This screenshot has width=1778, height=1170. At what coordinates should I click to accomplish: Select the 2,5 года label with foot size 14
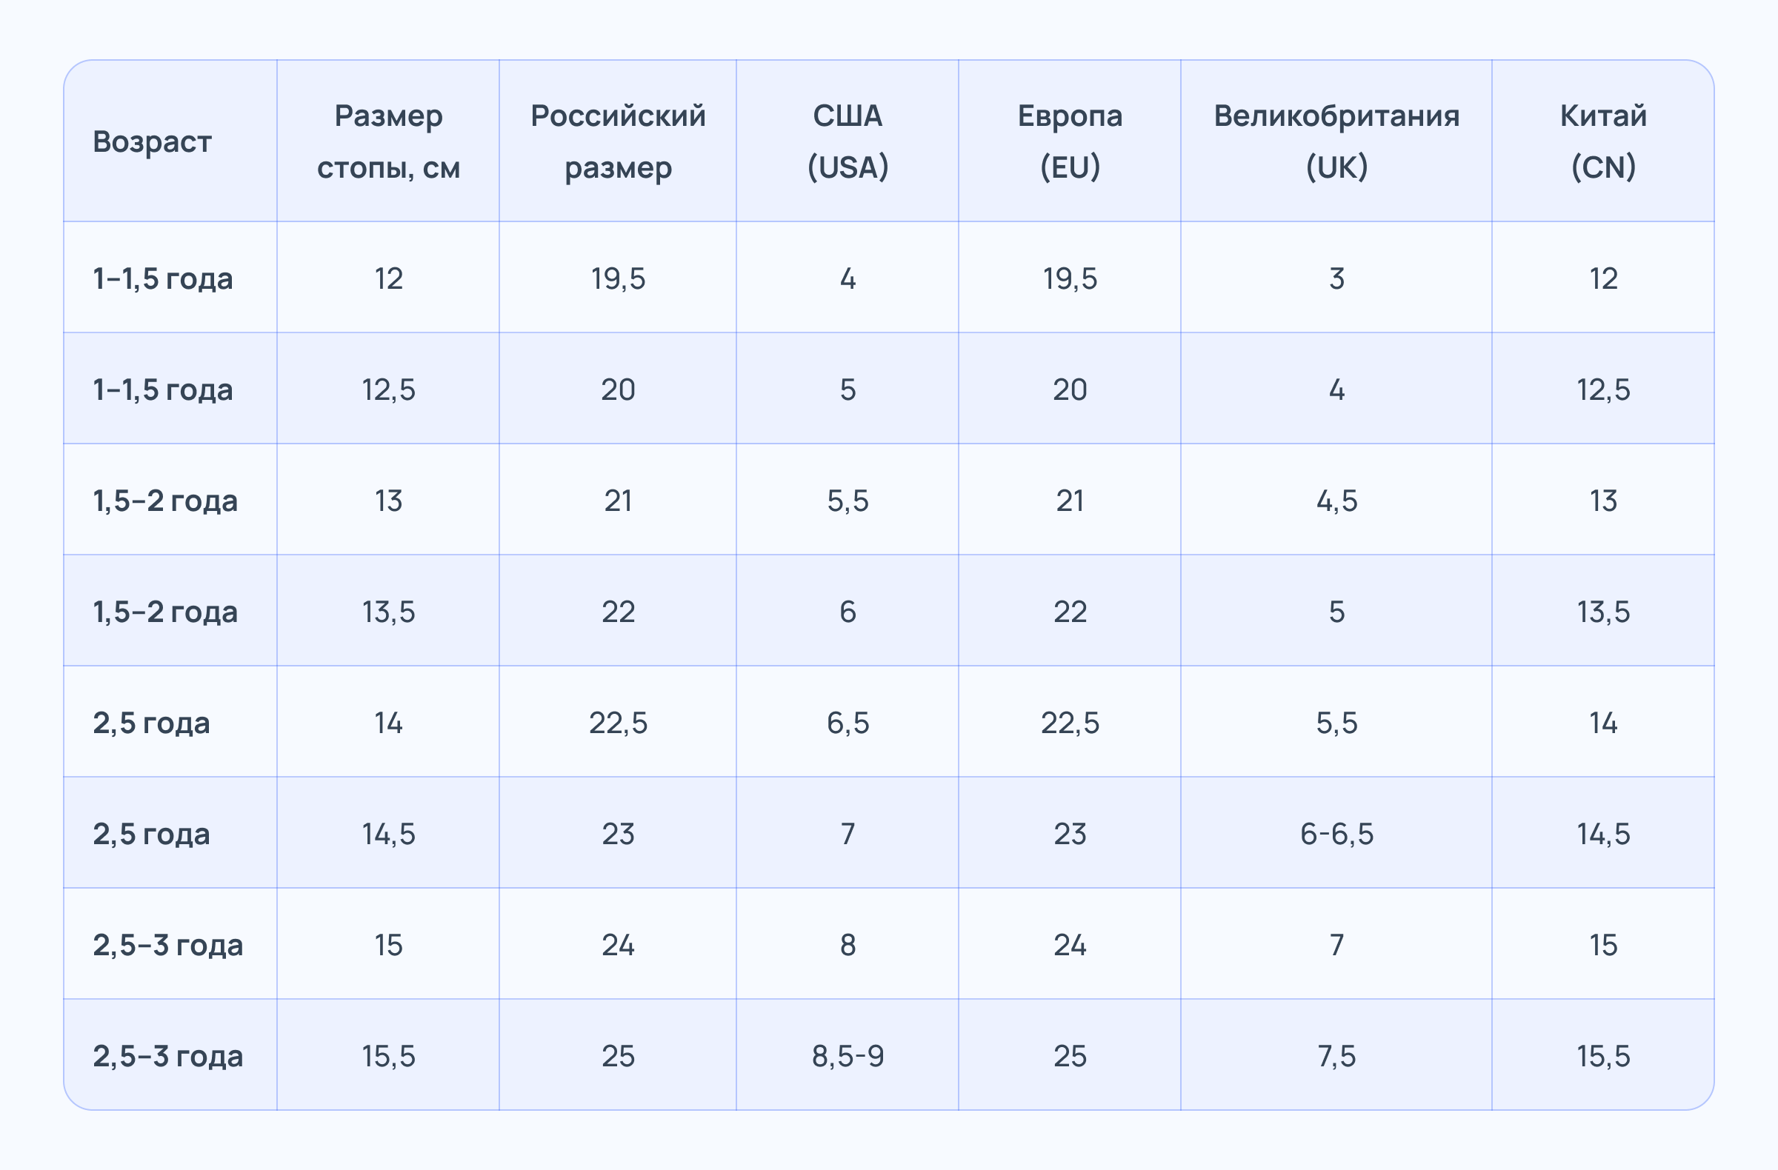[152, 723]
